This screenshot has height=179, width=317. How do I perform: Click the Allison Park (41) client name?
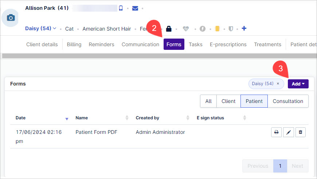pos(47,8)
